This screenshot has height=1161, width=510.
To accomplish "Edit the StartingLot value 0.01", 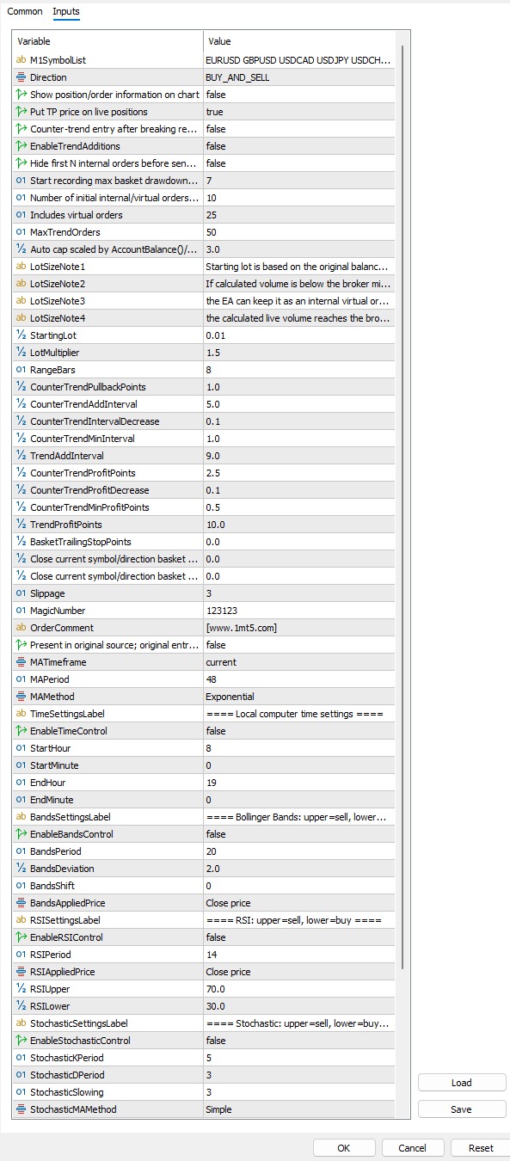I will 298,335.
